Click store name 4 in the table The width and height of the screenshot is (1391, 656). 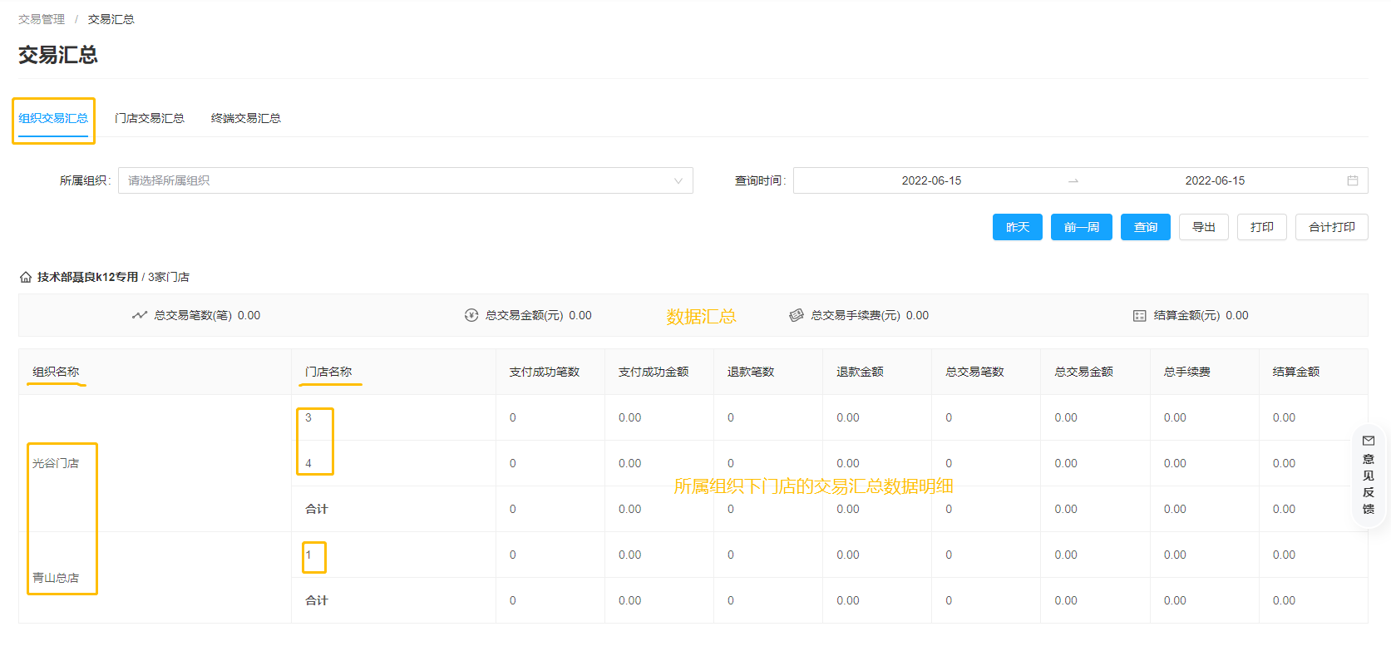[x=308, y=463]
